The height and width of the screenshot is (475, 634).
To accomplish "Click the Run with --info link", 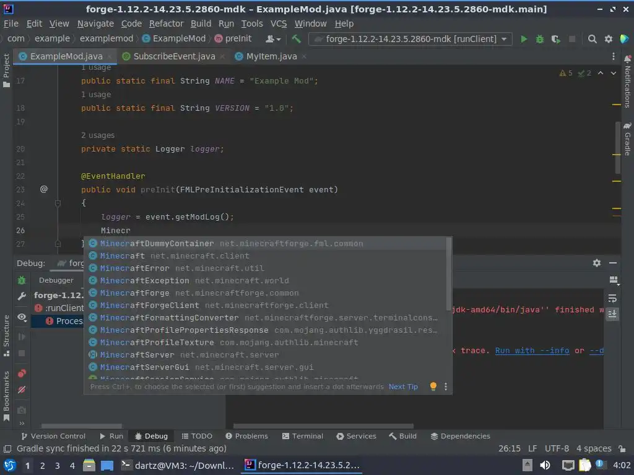I will [532, 351].
